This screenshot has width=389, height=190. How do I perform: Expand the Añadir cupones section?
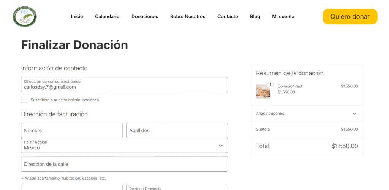coord(270,114)
